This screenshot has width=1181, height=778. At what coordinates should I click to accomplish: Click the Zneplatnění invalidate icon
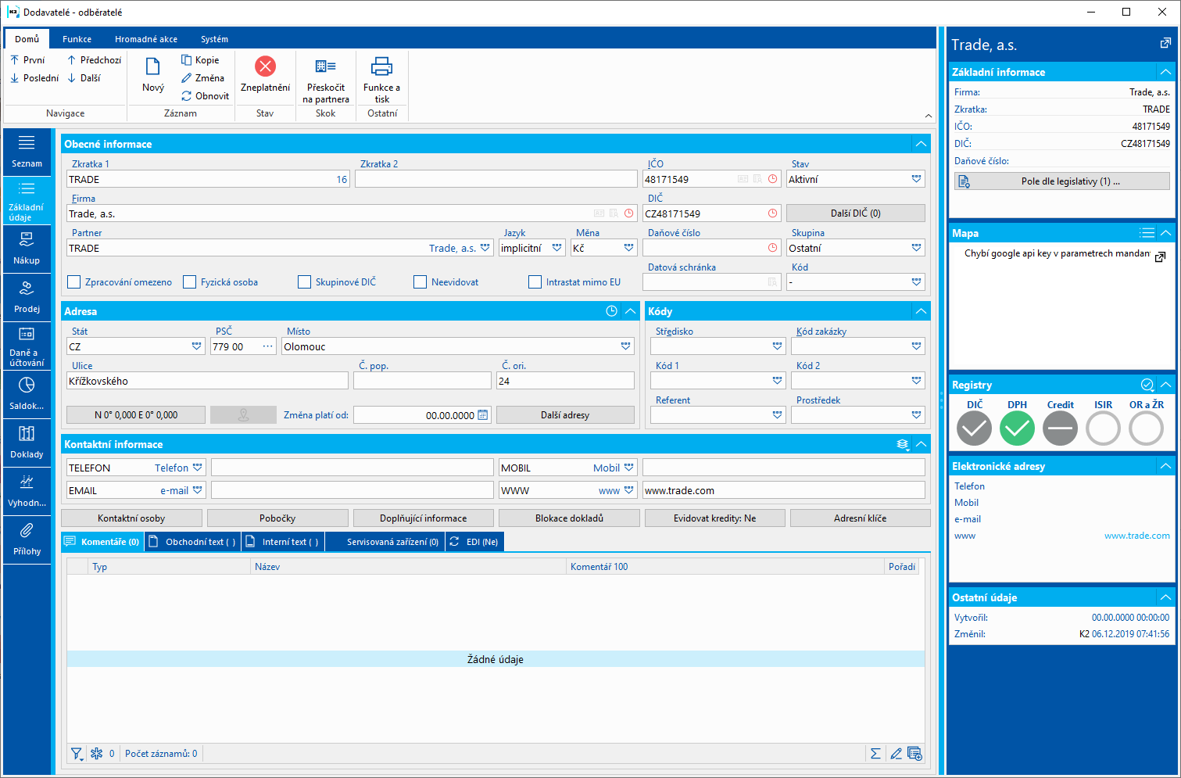265,67
